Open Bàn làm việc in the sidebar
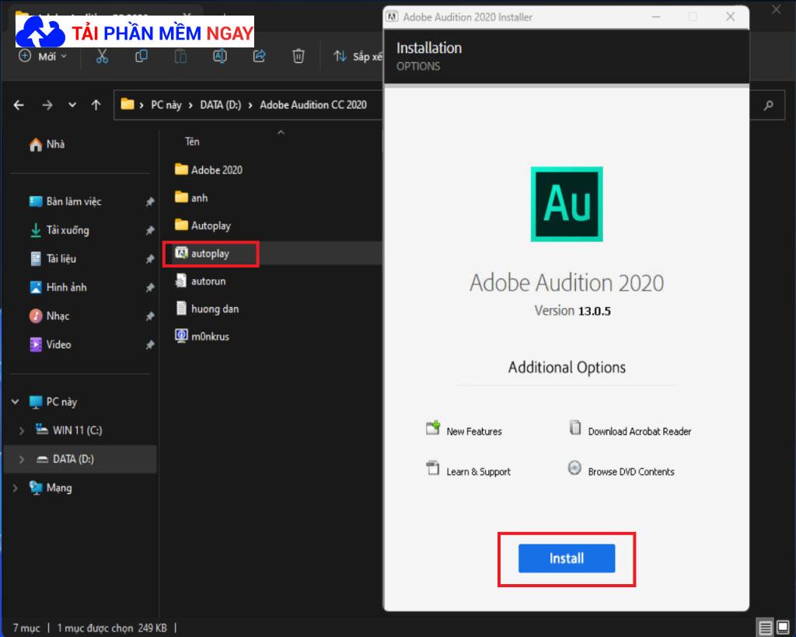This screenshot has width=796, height=637. click(x=65, y=201)
